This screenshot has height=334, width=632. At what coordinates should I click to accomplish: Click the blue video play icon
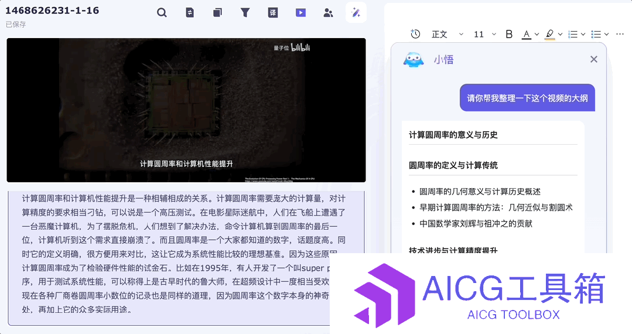pos(300,13)
